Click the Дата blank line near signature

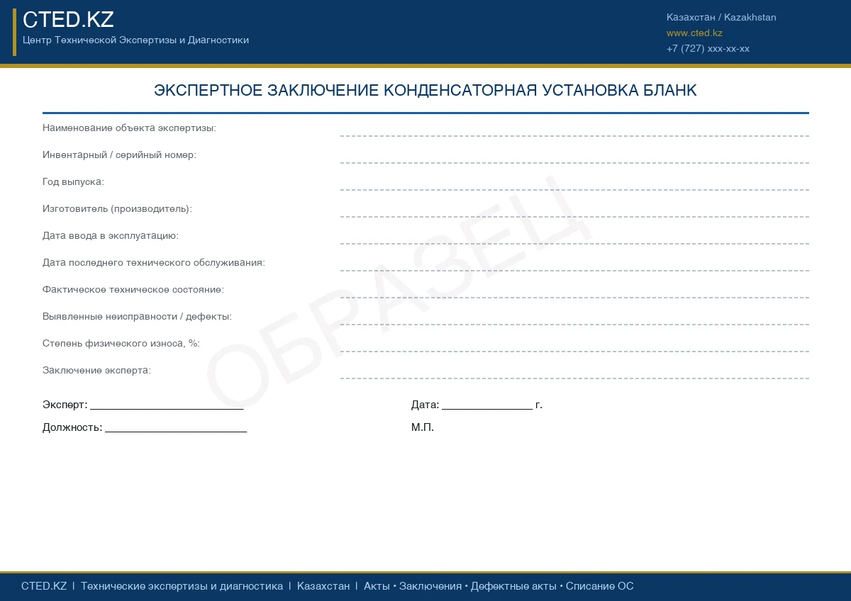[x=486, y=405]
